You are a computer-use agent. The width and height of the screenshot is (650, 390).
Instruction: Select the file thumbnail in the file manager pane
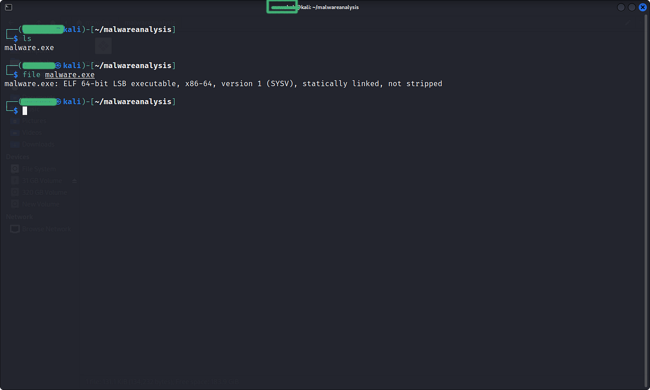[103, 45]
